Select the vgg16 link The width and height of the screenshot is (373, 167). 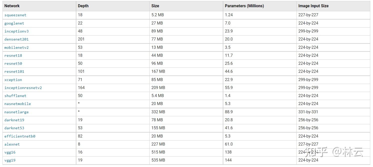10,152
